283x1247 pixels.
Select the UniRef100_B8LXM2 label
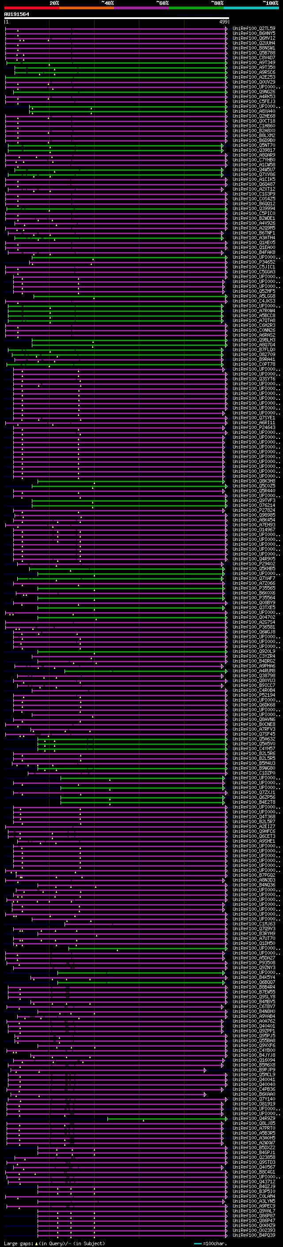254,135
